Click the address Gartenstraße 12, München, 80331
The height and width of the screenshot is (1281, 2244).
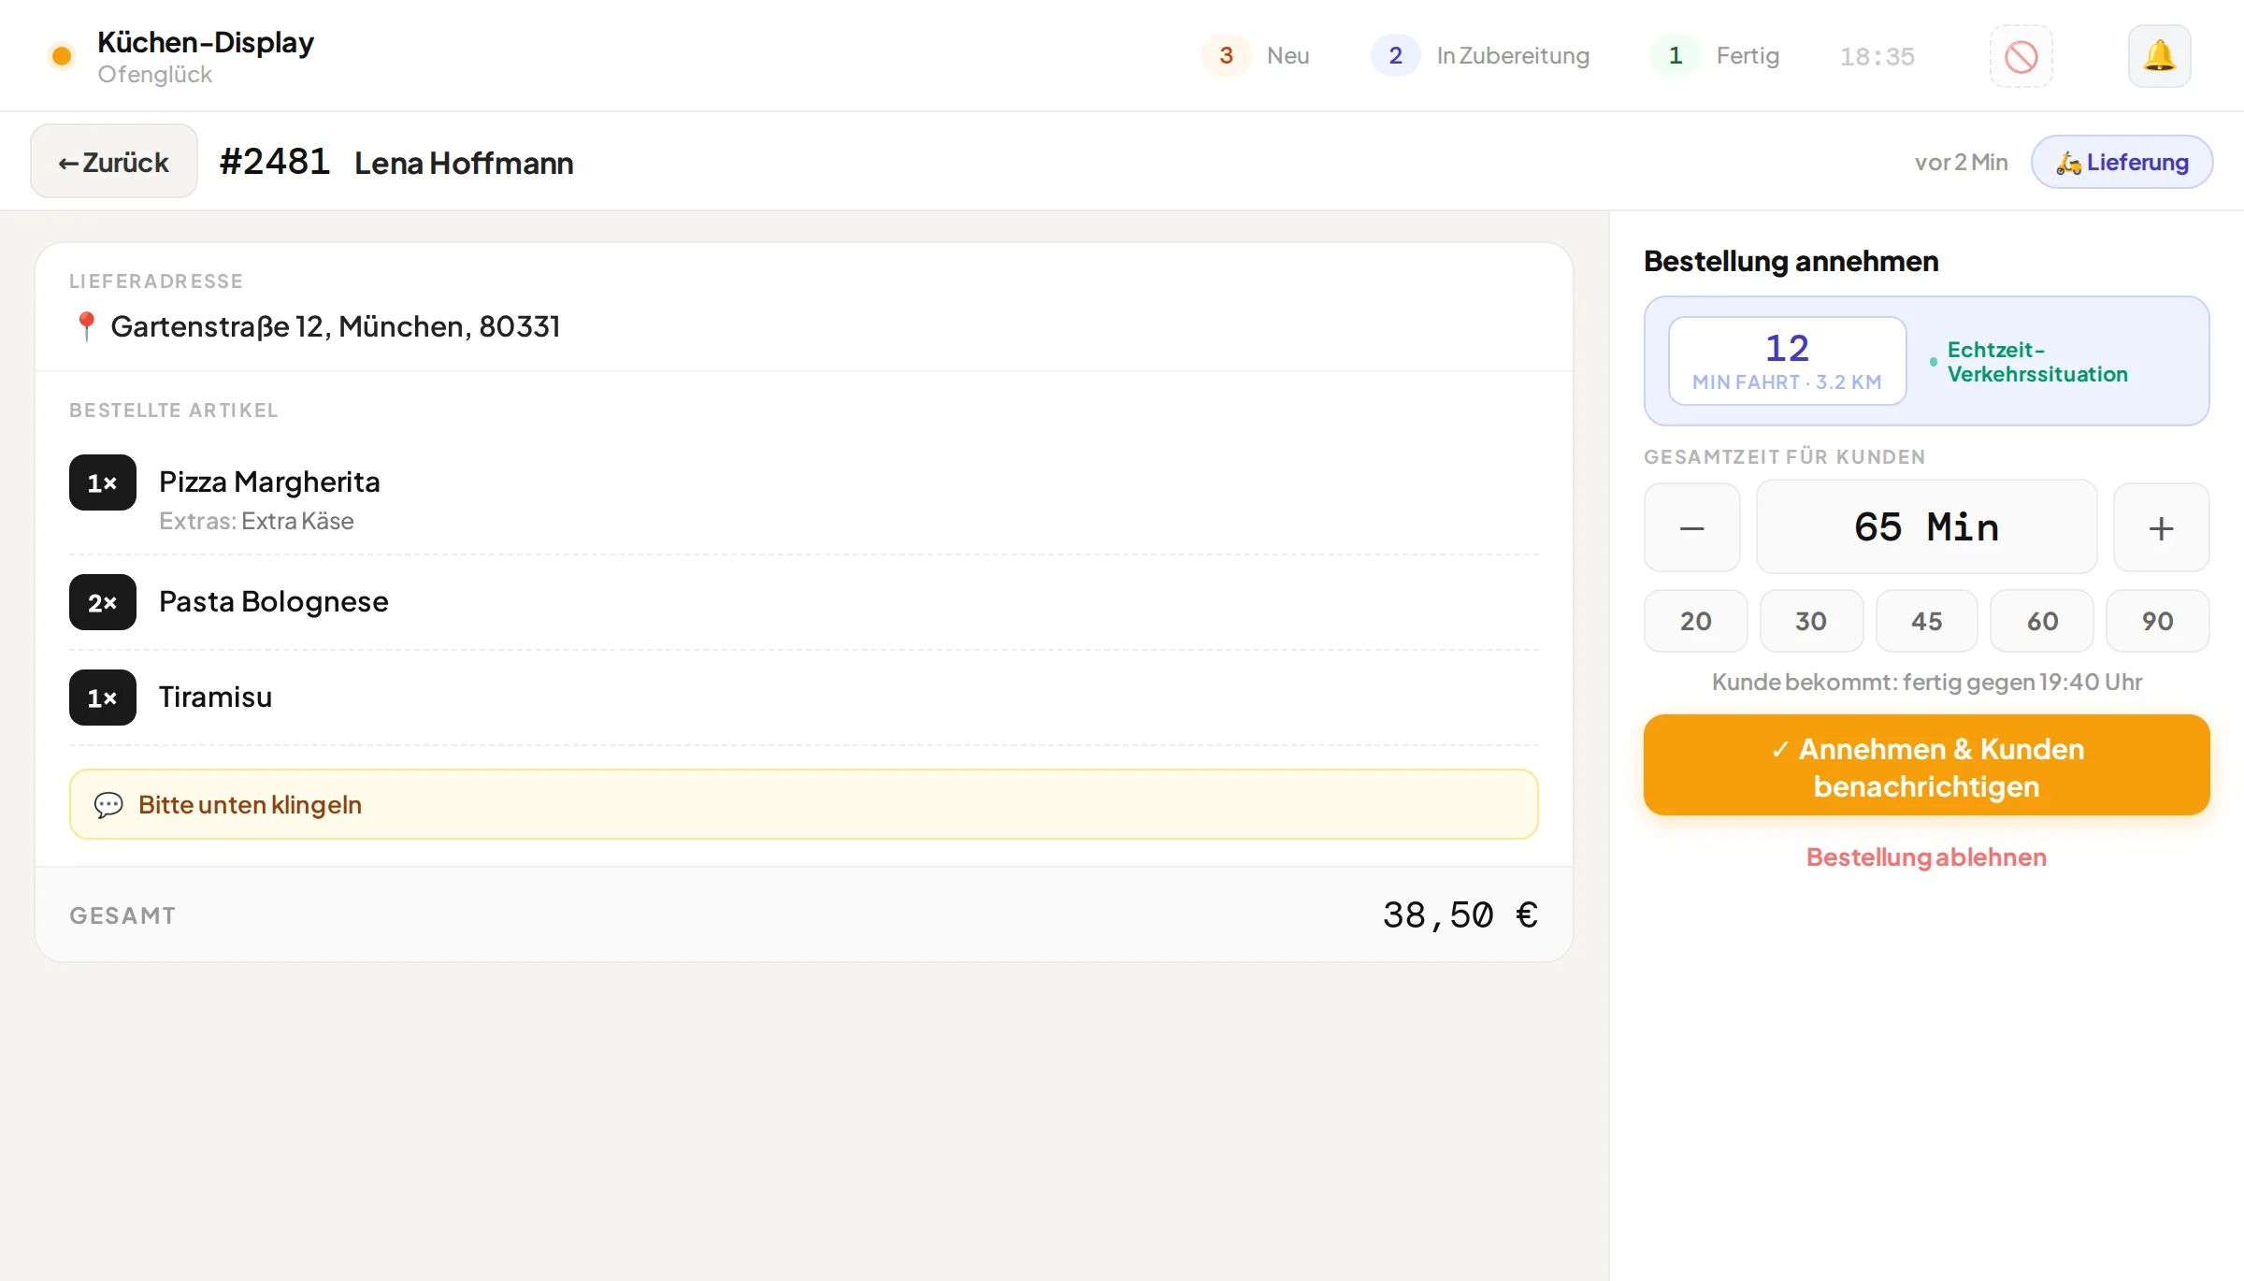336,326
